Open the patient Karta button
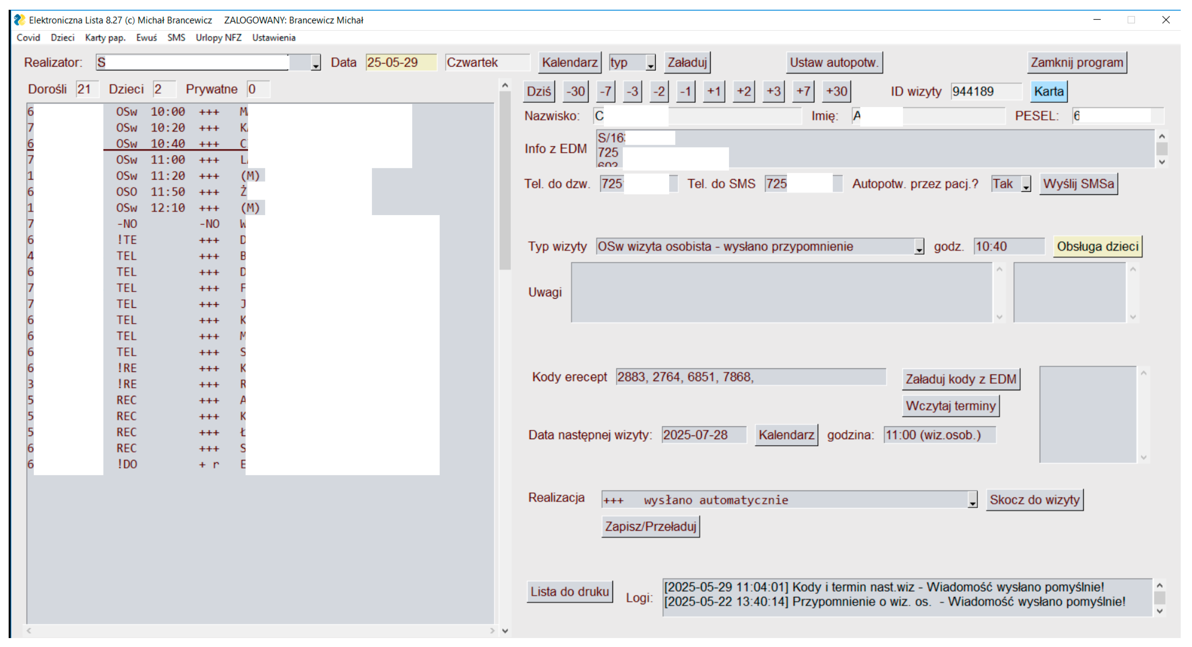Viewport: 1192px width, 647px height. point(1048,91)
